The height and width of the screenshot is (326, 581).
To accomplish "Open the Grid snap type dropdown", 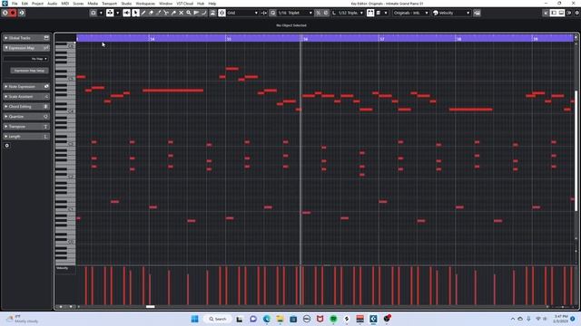I will coord(242,13).
